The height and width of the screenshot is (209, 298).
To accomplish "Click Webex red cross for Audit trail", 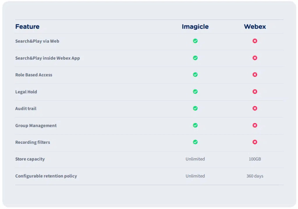I will (255, 108).
